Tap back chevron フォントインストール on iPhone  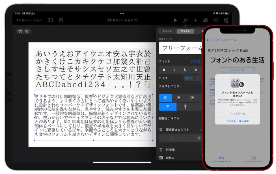[x=222, y=40]
